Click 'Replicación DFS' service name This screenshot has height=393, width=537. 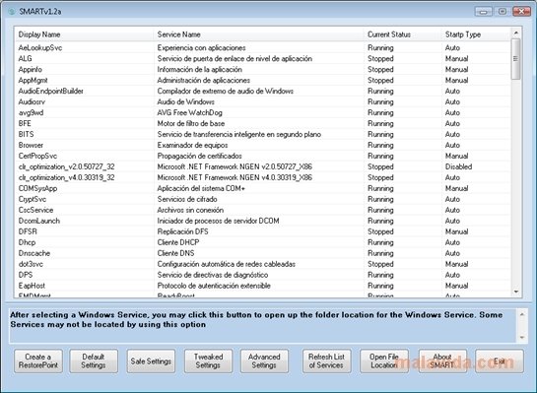coord(182,231)
